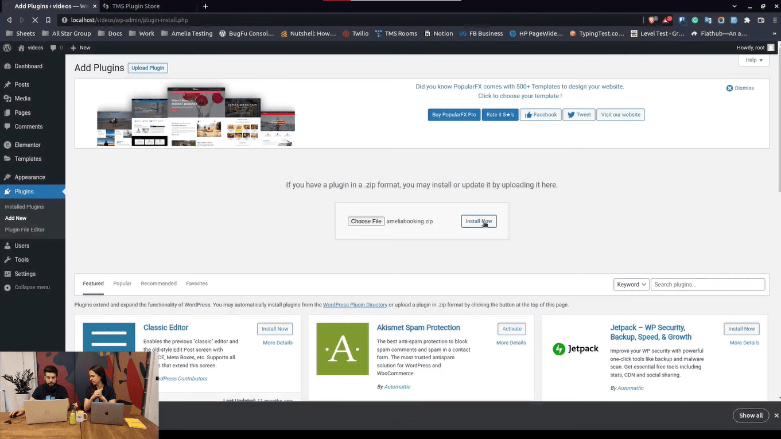The height and width of the screenshot is (439, 781).
Task: Expand the Help dropdown
Action: point(753,60)
